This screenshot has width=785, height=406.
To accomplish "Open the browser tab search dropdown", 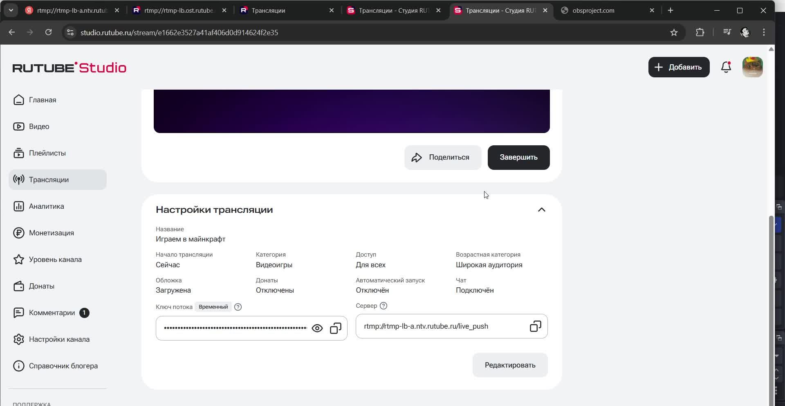I will [x=11, y=10].
